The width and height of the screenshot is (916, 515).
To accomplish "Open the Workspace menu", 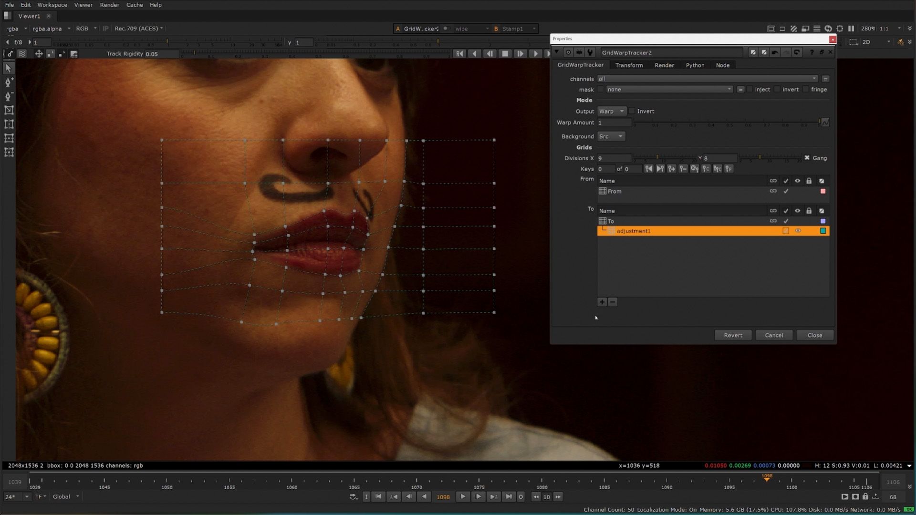I will (52, 5).
